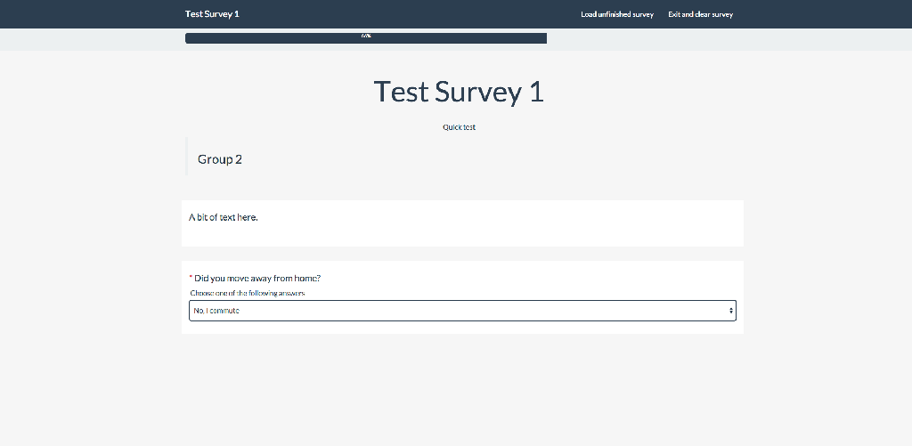
Task: Select "Exit and clear survey"
Action: [x=700, y=14]
